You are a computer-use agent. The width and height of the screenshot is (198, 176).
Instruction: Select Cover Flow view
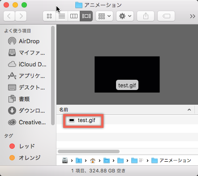coord(86,16)
